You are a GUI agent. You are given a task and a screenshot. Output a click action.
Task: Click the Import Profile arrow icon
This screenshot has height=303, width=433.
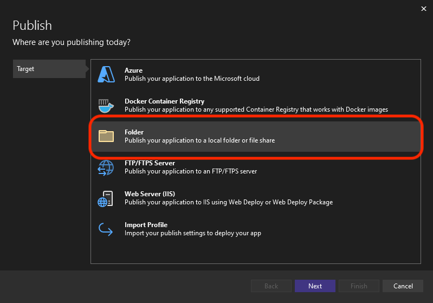(x=106, y=229)
